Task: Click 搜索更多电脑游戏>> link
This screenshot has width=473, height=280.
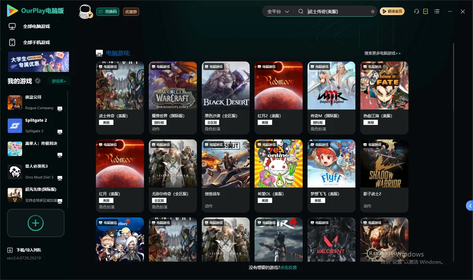Action: click(x=383, y=53)
